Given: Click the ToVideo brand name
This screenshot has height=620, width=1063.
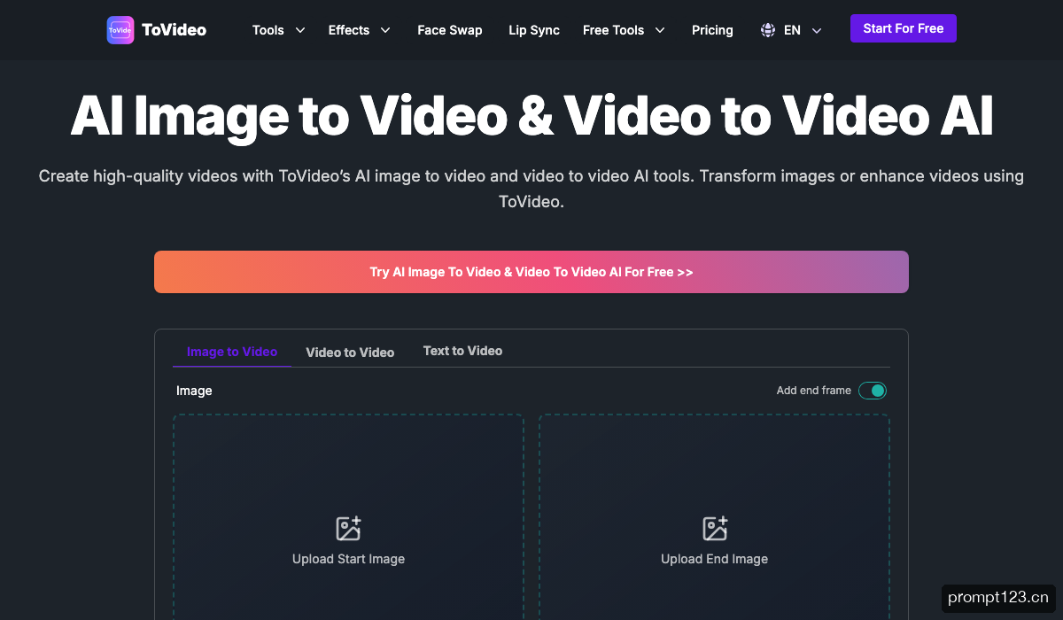Looking at the screenshot, I should point(174,30).
